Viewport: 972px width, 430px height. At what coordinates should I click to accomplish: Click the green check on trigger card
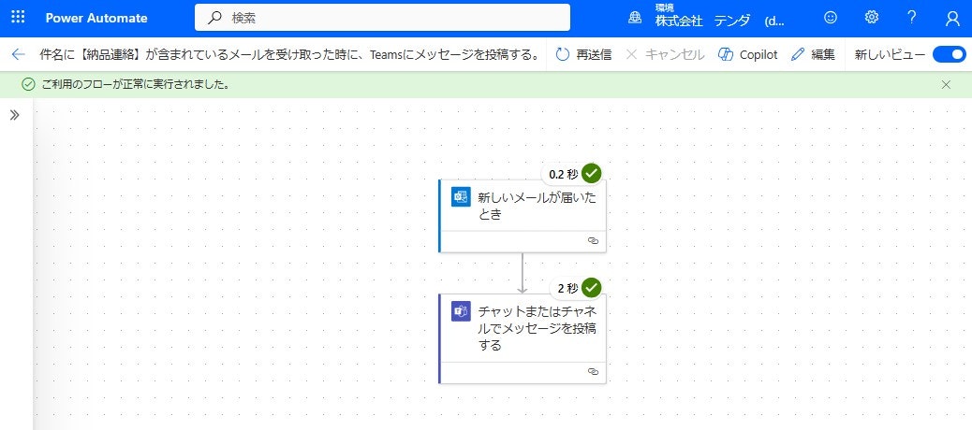[592, 174]
